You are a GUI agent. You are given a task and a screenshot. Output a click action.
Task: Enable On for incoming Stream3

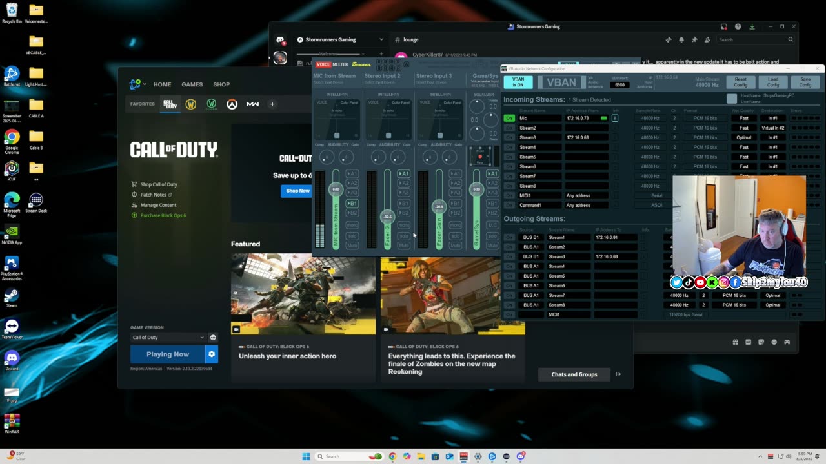[509, 137]
